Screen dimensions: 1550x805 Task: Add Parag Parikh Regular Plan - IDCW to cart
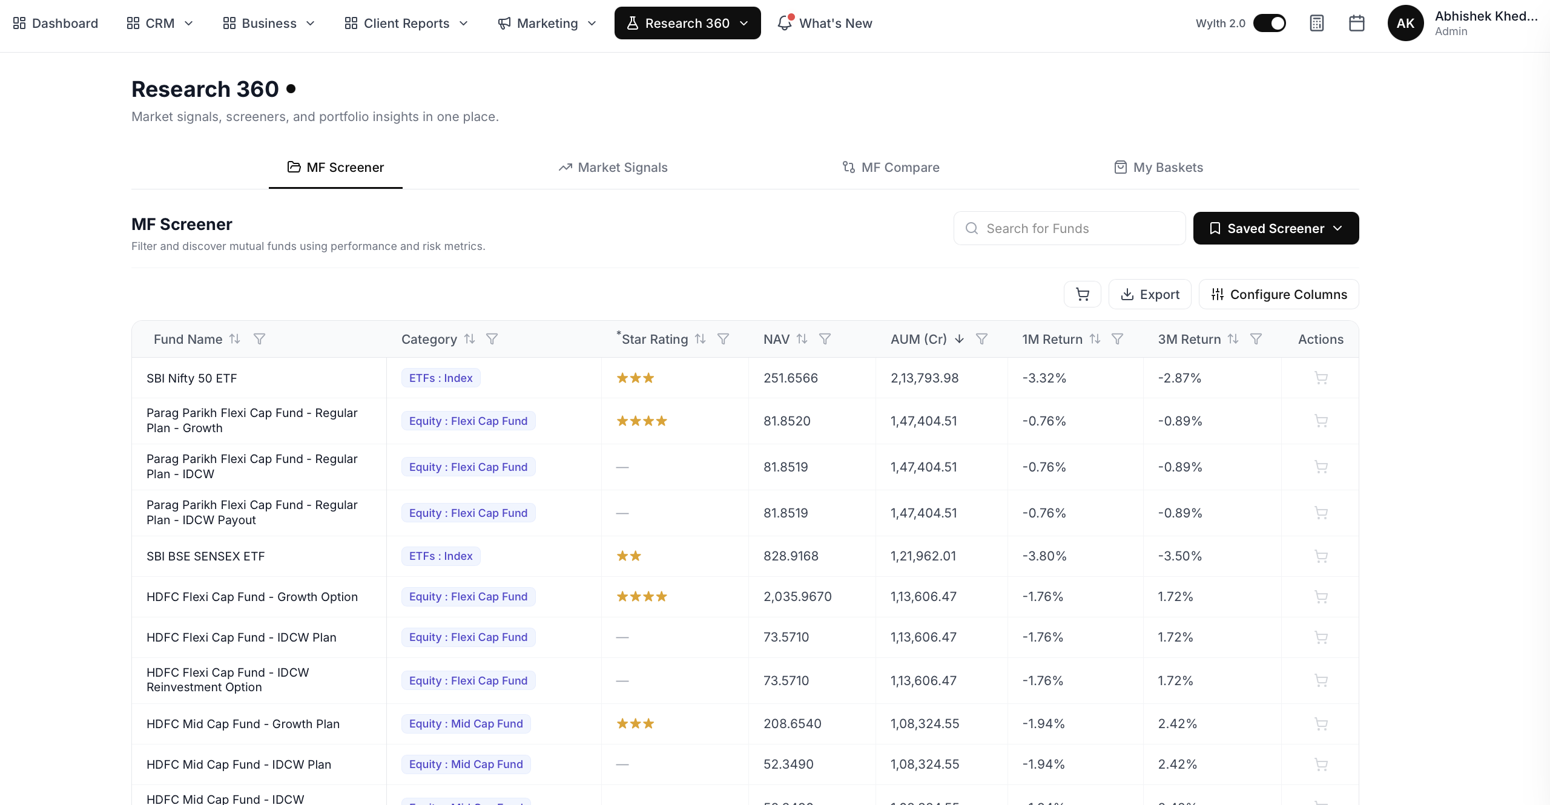(1321, 467)
